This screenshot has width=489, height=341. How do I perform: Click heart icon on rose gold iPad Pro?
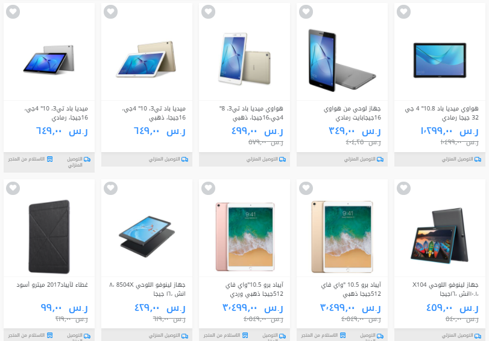tap(209, 188)
